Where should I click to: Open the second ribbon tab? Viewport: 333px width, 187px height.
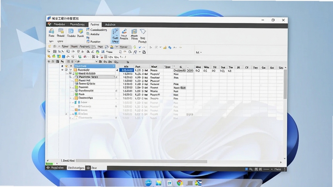pyautogui.click(x=77, y=25)
